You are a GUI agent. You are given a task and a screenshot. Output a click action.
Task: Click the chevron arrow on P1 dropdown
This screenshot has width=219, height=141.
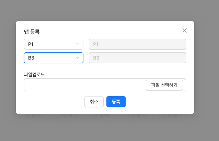(78, 44)
